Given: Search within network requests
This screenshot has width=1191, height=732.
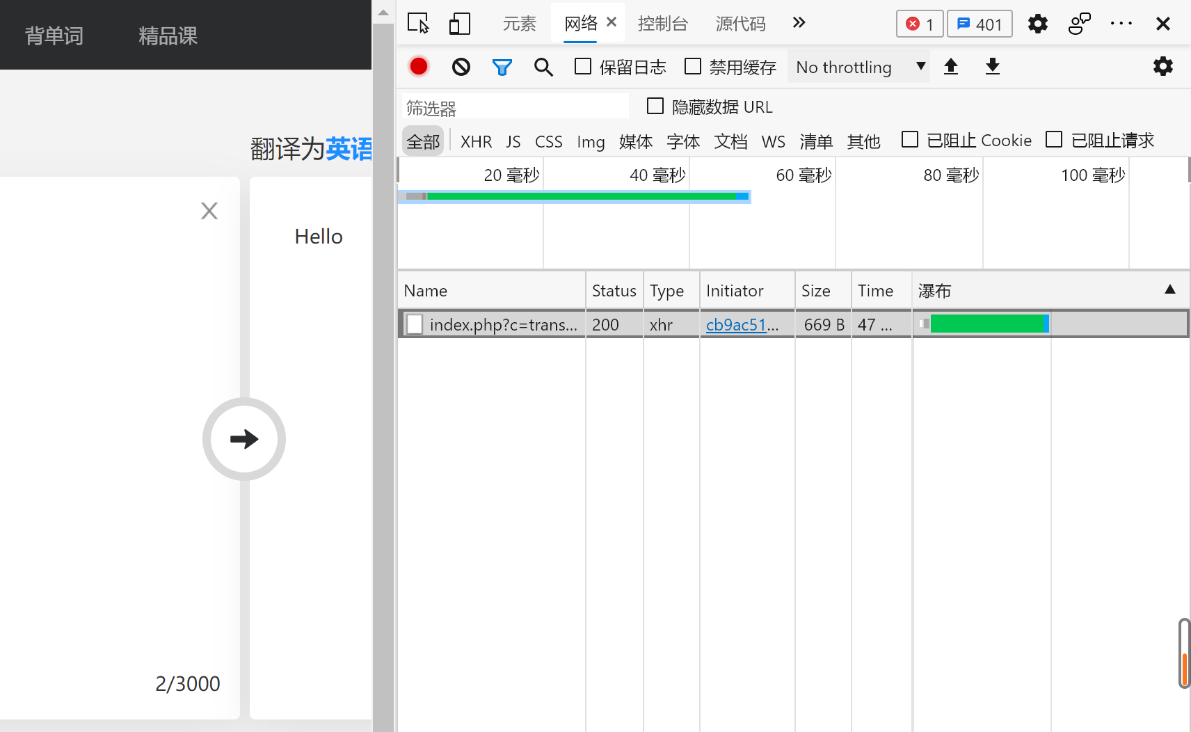Looking at the screenshot, I should [543, 66].
